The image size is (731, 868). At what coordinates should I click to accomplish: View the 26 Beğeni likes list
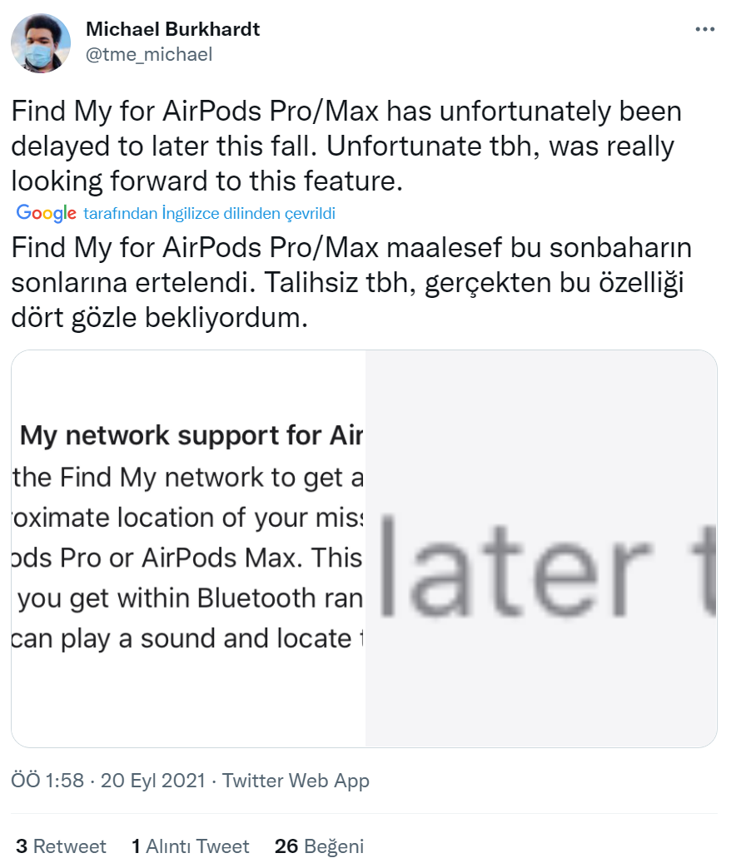pos(319,846)
